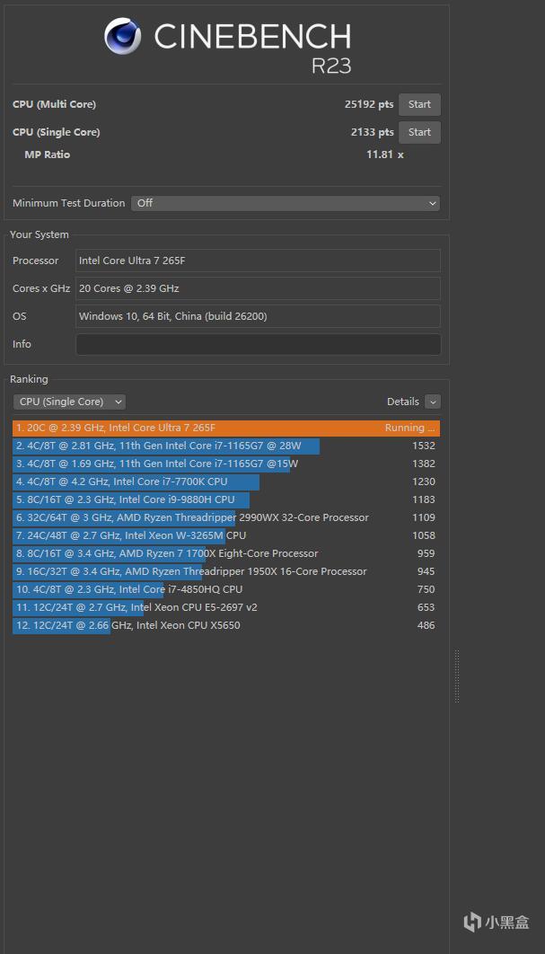Click the MP Ratio value 11.81 x
The image size is (545, 954).
385,155
